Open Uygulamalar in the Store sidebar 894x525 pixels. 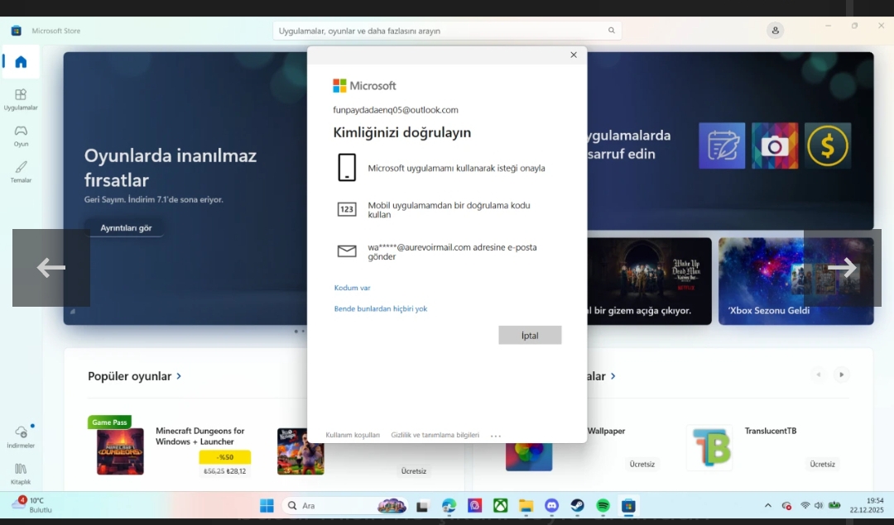pos(21,99)
